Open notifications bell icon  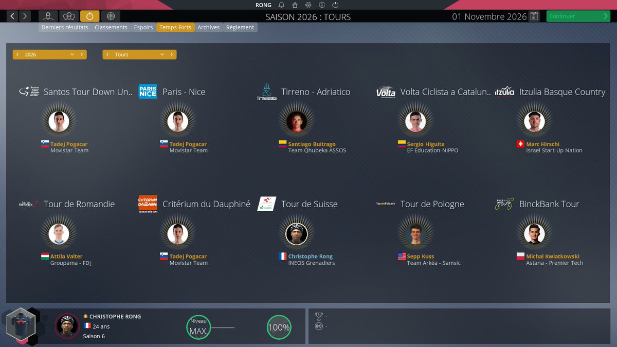281,5
